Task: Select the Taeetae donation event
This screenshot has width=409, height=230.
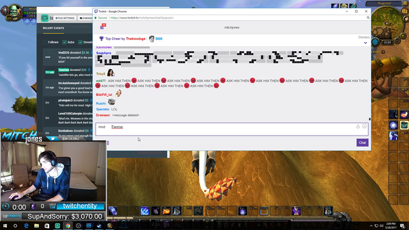Action: [x=68, y=72]
